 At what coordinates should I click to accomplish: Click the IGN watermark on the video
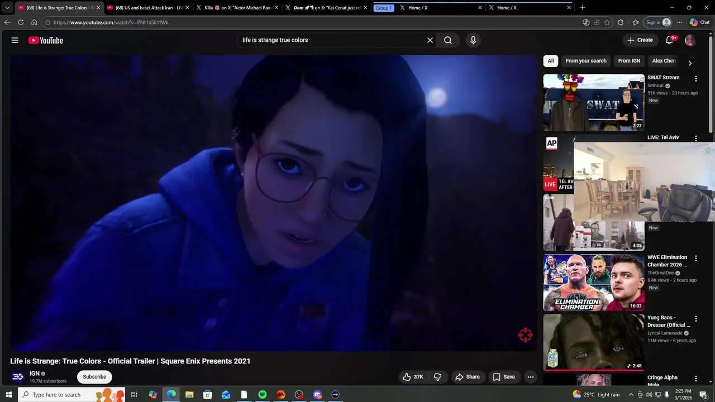[525, 335]
